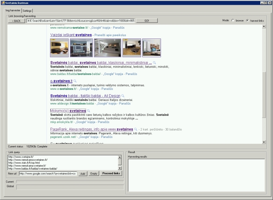Click inside the Harvesting results text area
Screen dimensions: 273x200
click(x=197, y=175)
